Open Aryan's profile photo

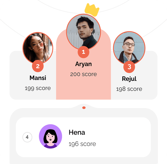[x=83, y=32]
